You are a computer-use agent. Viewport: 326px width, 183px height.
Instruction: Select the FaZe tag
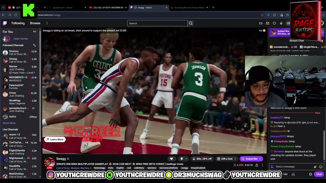(x=111, y=168)
